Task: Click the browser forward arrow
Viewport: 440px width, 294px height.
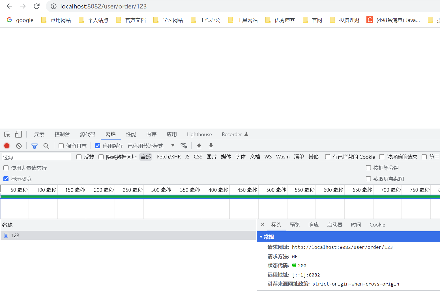Action: [23, 6]
